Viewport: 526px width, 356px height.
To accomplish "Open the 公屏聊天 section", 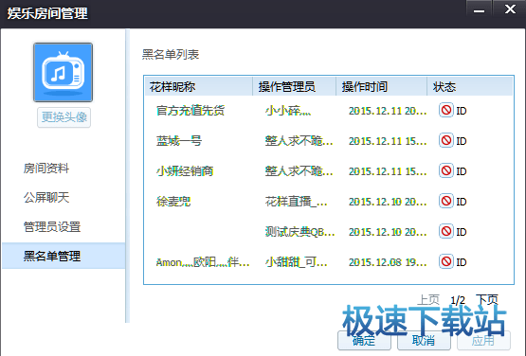I will [x=46, y=198].
